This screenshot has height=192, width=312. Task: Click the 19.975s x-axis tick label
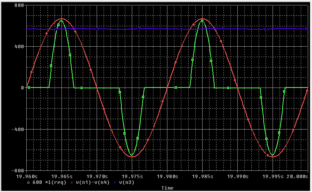point(132,176)
